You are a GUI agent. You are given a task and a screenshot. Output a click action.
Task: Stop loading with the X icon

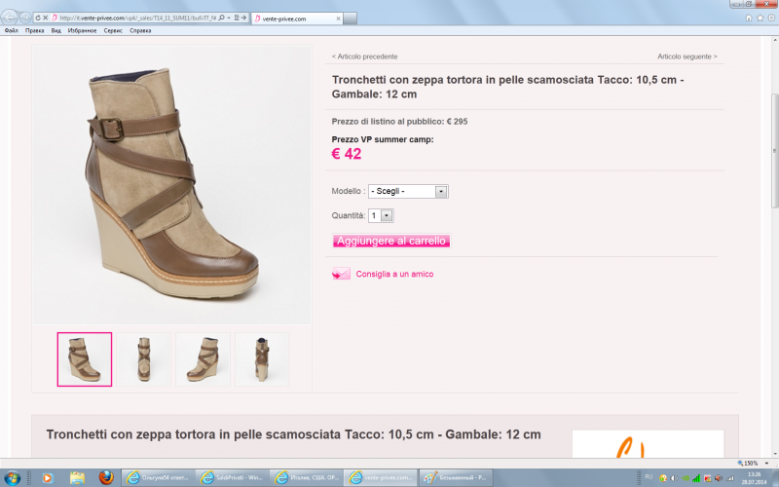(45, 18)
